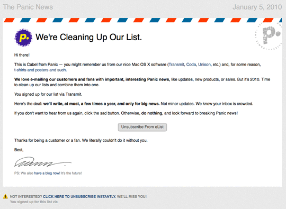Click the Cabel signature image
This screenshot has height=209, width=286.
tap(43, 162)
